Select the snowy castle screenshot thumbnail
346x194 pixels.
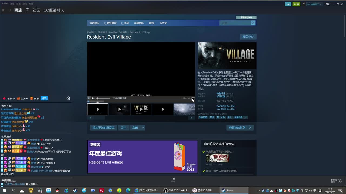[x=184, y=109]
